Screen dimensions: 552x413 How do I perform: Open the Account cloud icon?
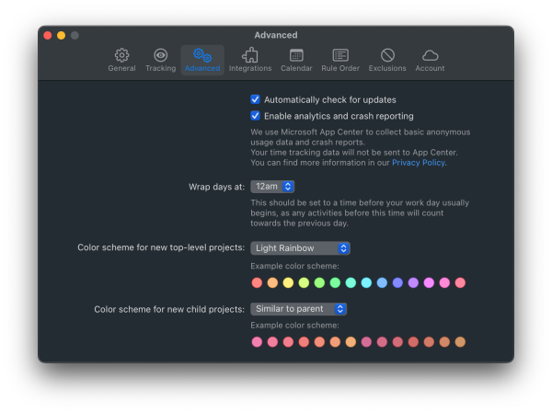[430, 56]
